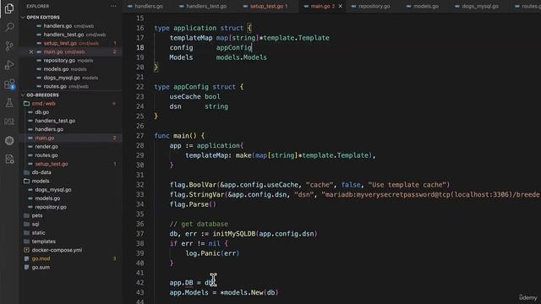
Task: Expand the templates folder
Action: 43,242
